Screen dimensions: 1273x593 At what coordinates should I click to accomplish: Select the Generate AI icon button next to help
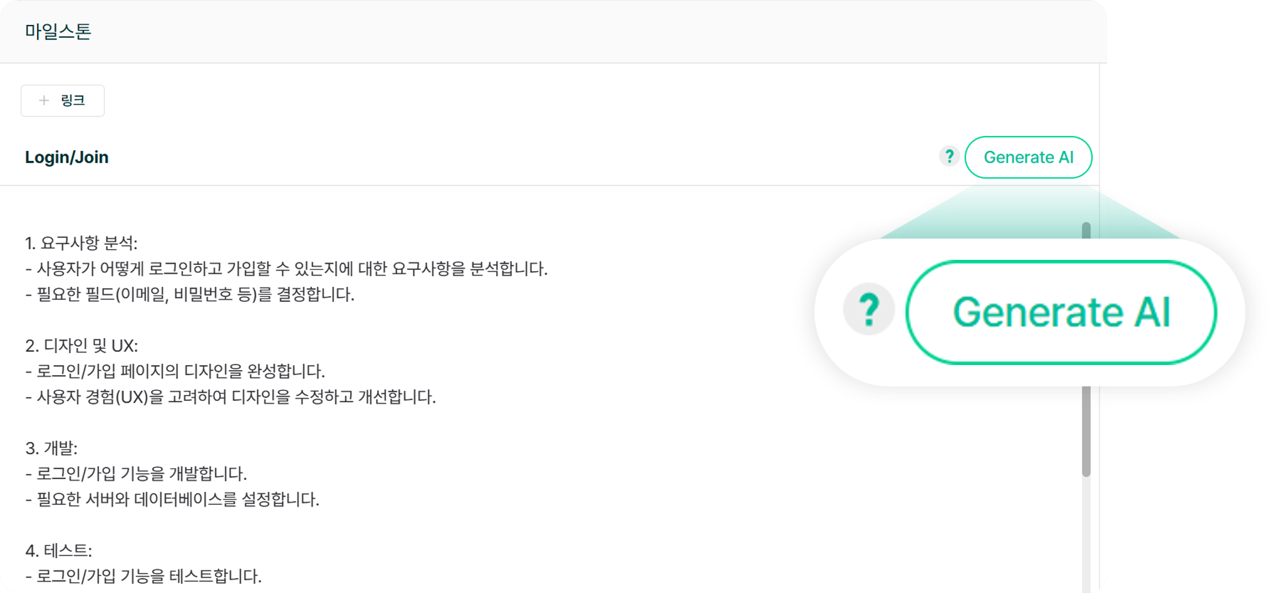coord(1029,157)
